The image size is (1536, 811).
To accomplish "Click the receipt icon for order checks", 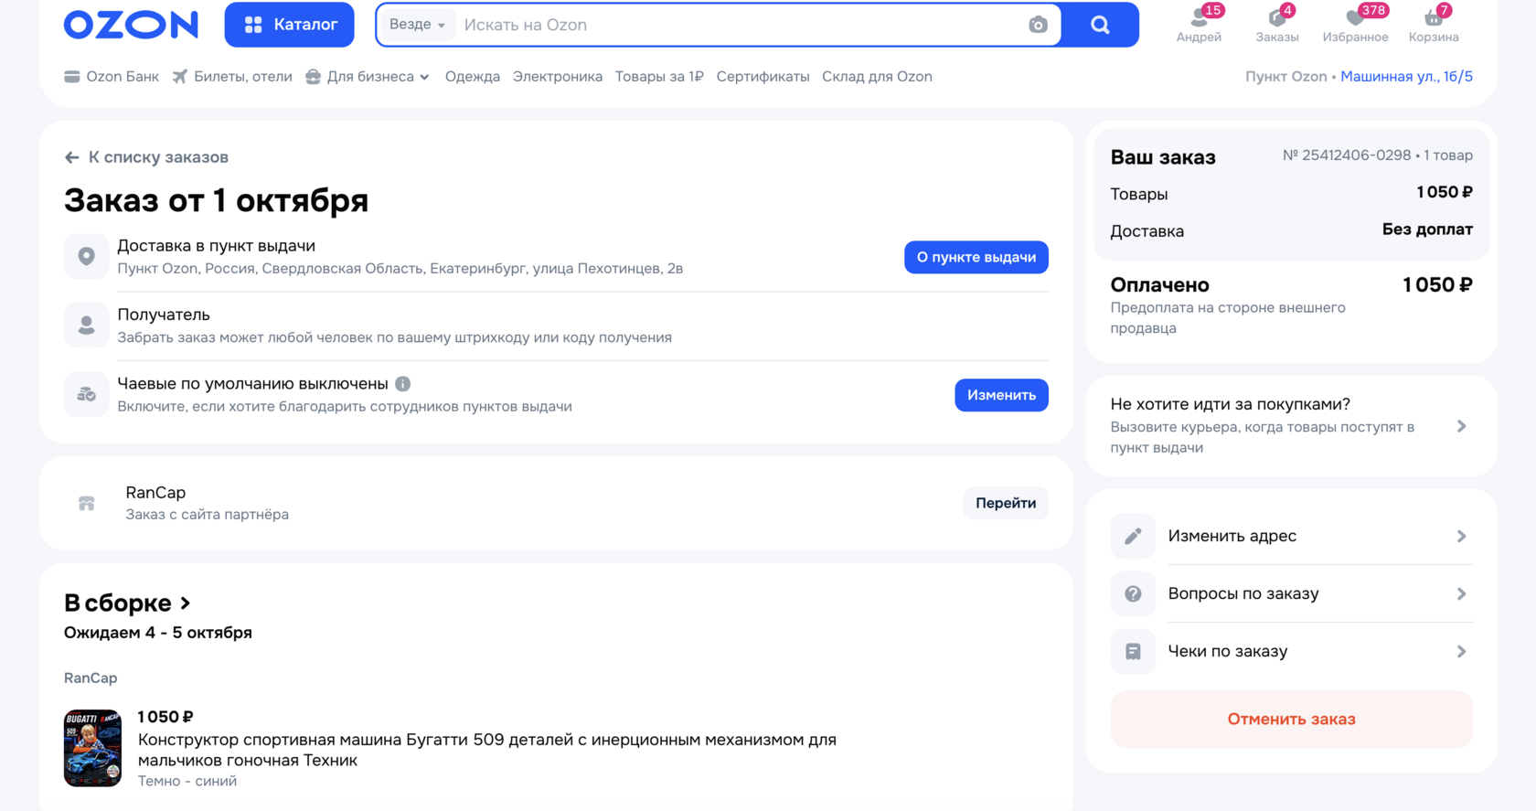I will (x=1133, y=651).
